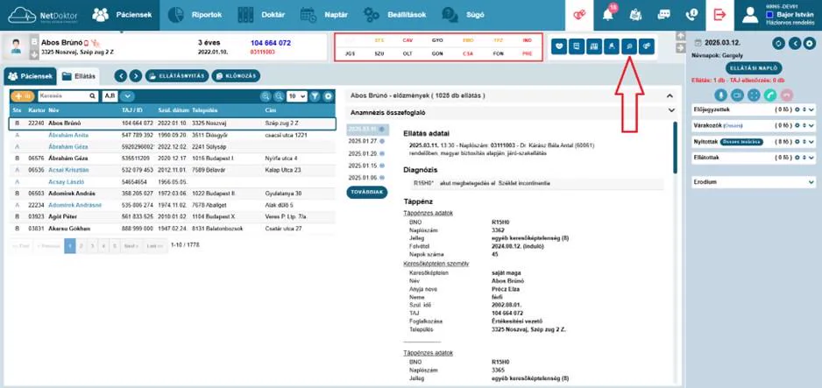The width and height of the screenshot is (822, 388).
Task: Click the Összes lezárása button
Action: [x=741, y=142]
